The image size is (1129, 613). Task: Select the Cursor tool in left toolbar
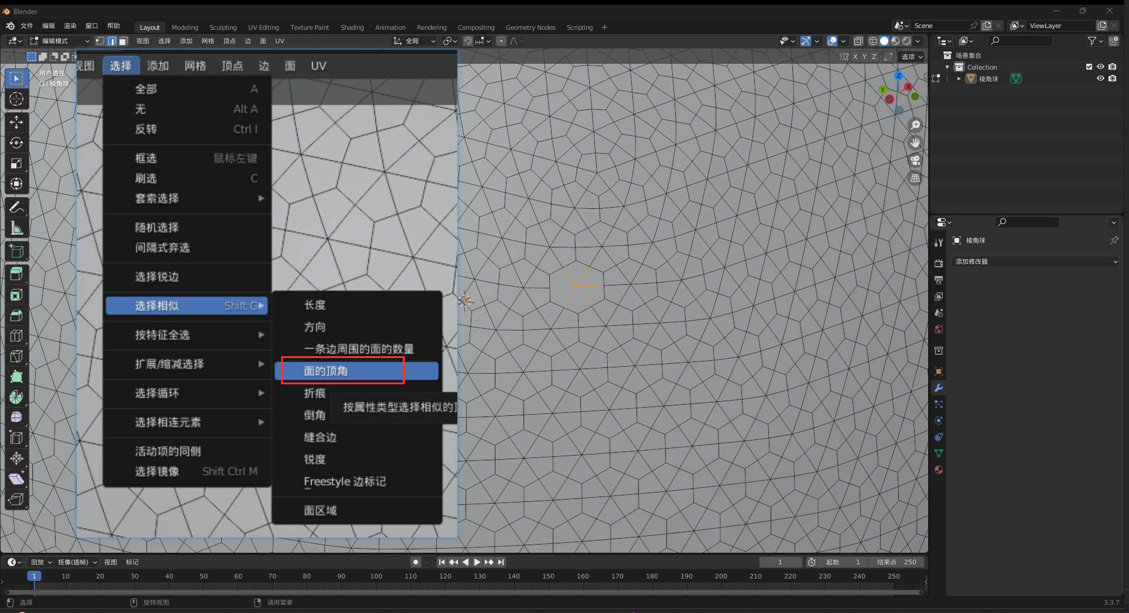pos(16,99)
